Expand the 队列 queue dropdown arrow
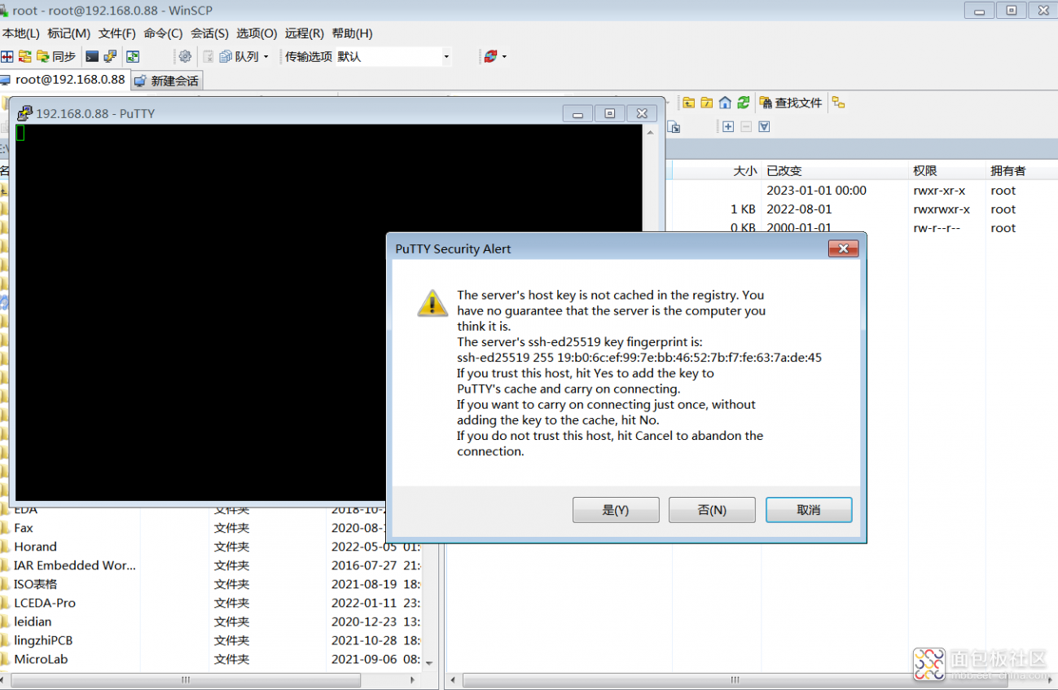 266,57
